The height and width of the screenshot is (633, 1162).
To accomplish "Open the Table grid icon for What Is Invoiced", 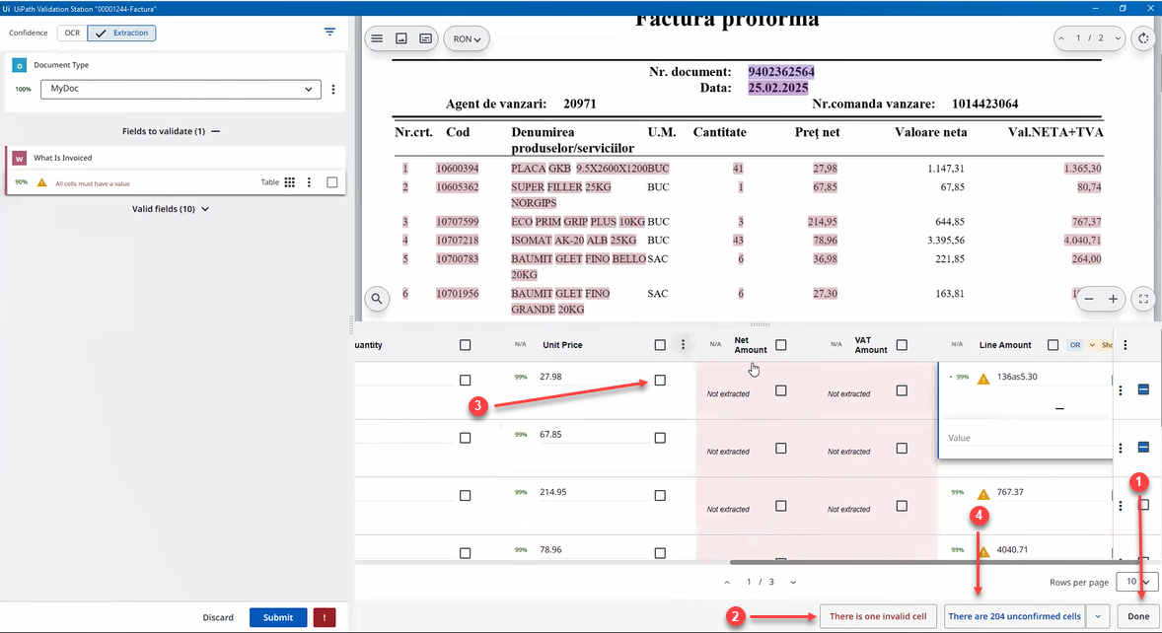I will tap(290, 182).
